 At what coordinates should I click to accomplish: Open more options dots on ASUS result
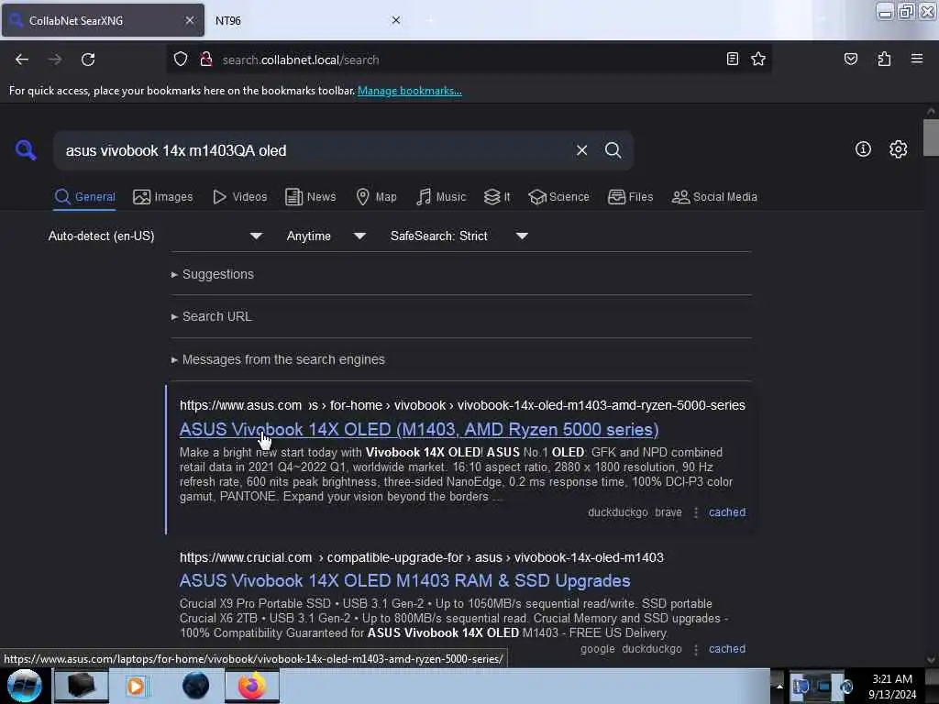[695, 512]
